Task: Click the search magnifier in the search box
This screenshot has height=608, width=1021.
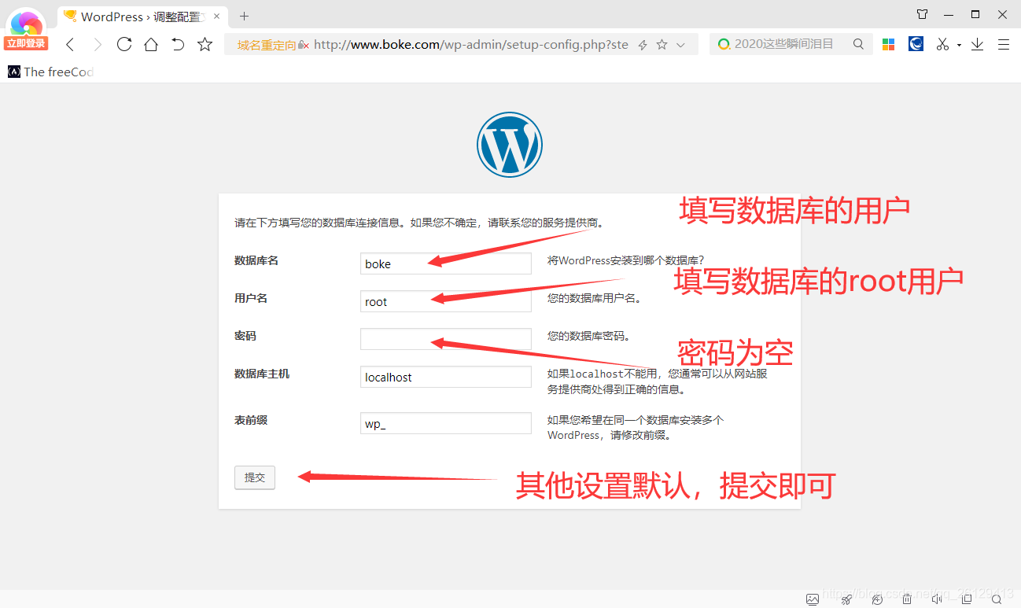Action: click(858, 44)
